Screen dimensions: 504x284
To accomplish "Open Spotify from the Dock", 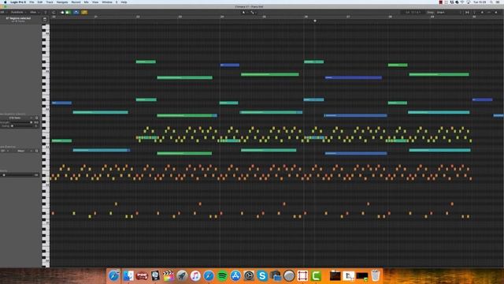I will (x=222, y=275).
